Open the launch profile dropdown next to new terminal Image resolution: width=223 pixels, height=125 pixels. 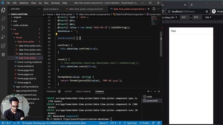[151, 92]
